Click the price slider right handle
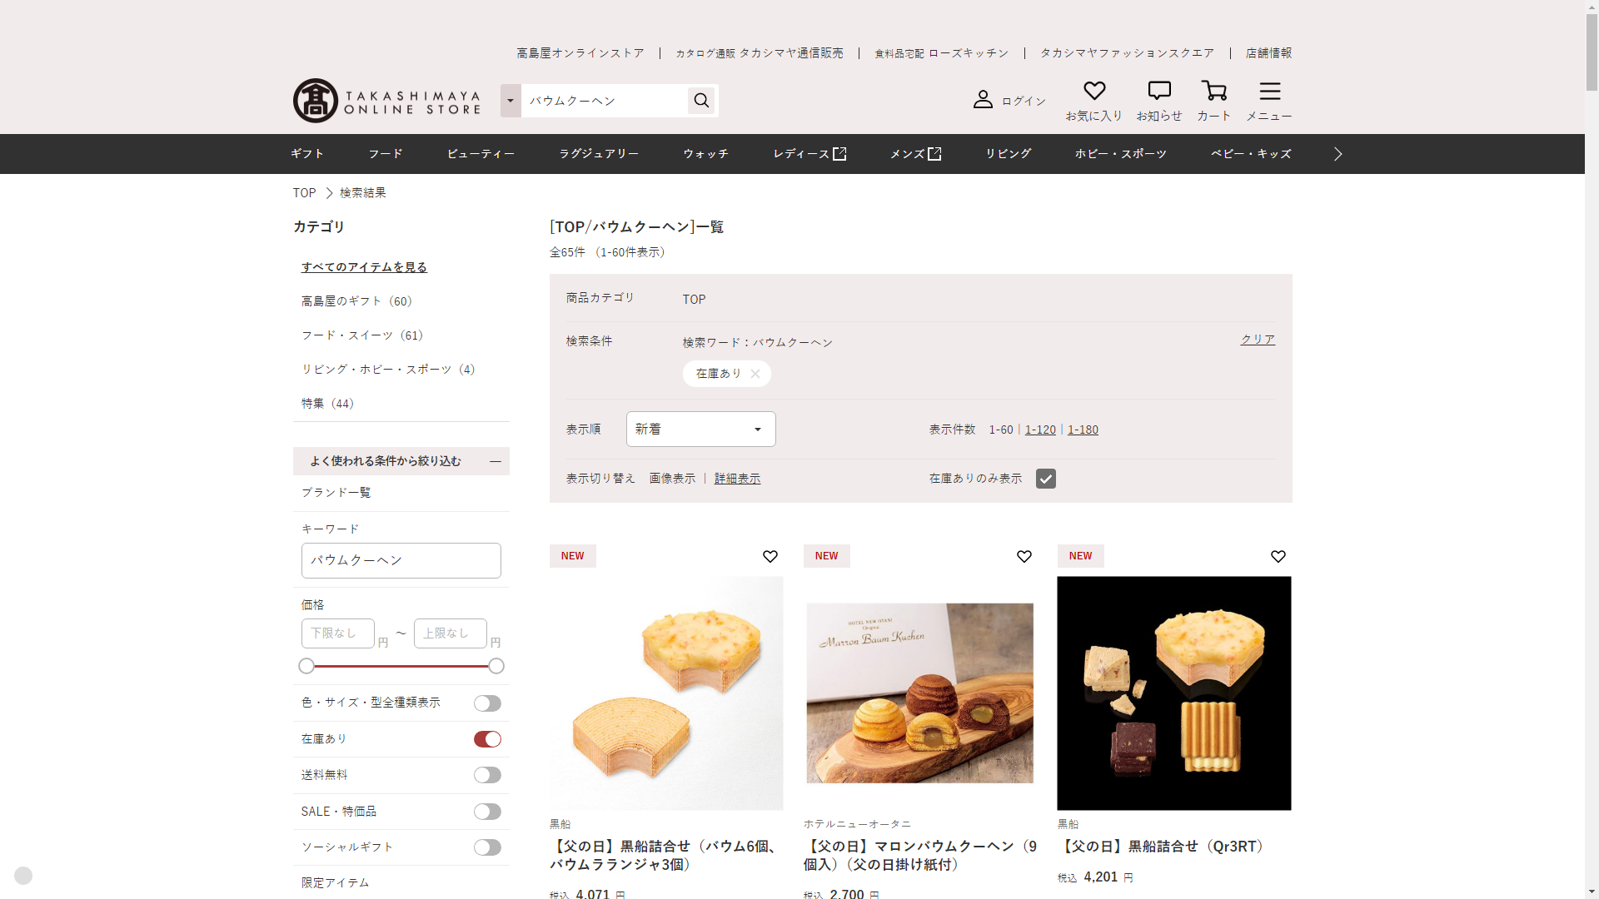The width and height of the screenshot is (1599, 899). tap(496, 666)
